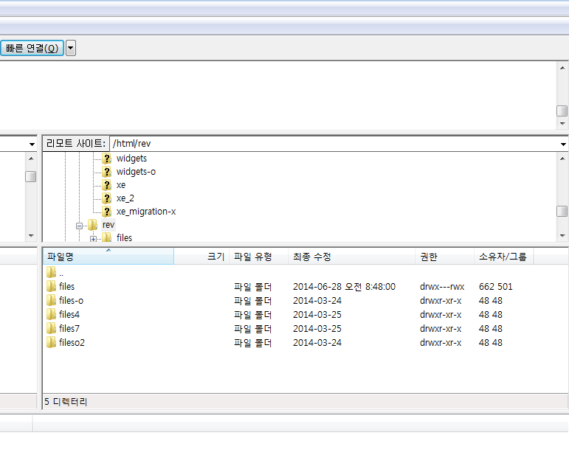The height and width of the screenshot is (452, 569).
Task: Click the local tree scrollbar thumb
Action: click(x=31, y=177)
